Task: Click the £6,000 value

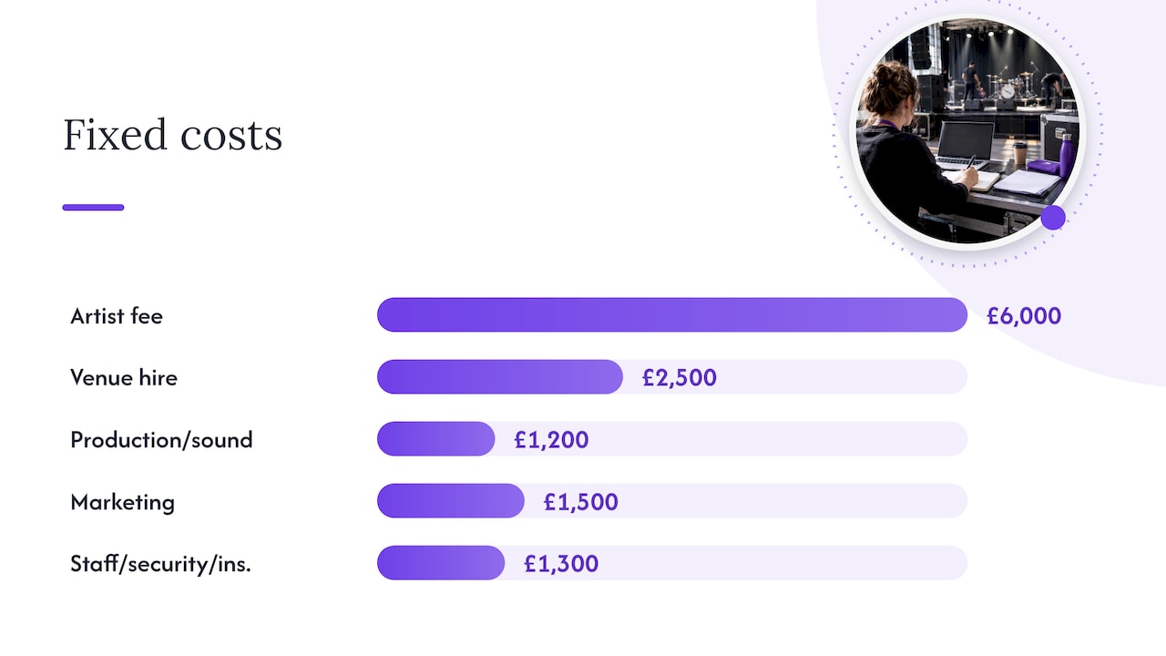Action: click(x=1024, y=316)
